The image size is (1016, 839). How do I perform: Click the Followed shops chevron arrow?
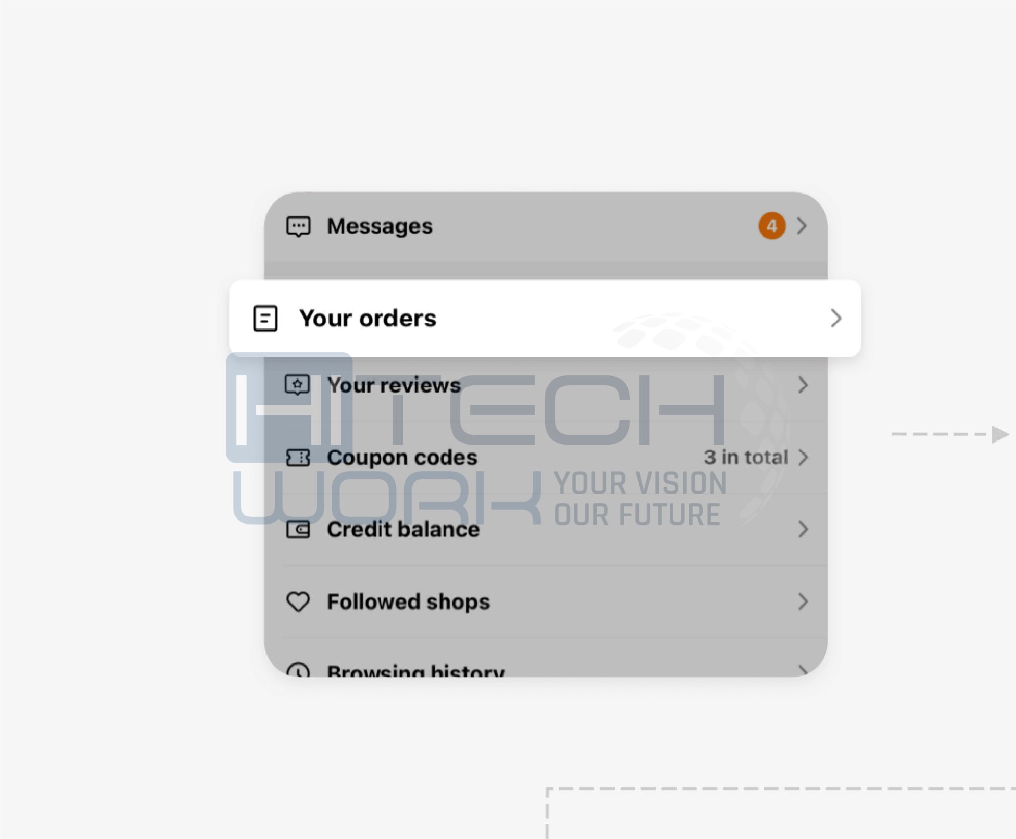(x=803, y=602)
